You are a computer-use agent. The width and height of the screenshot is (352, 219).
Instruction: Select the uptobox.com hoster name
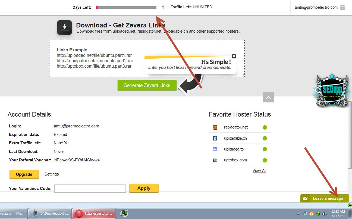click(x=235, y=160)
